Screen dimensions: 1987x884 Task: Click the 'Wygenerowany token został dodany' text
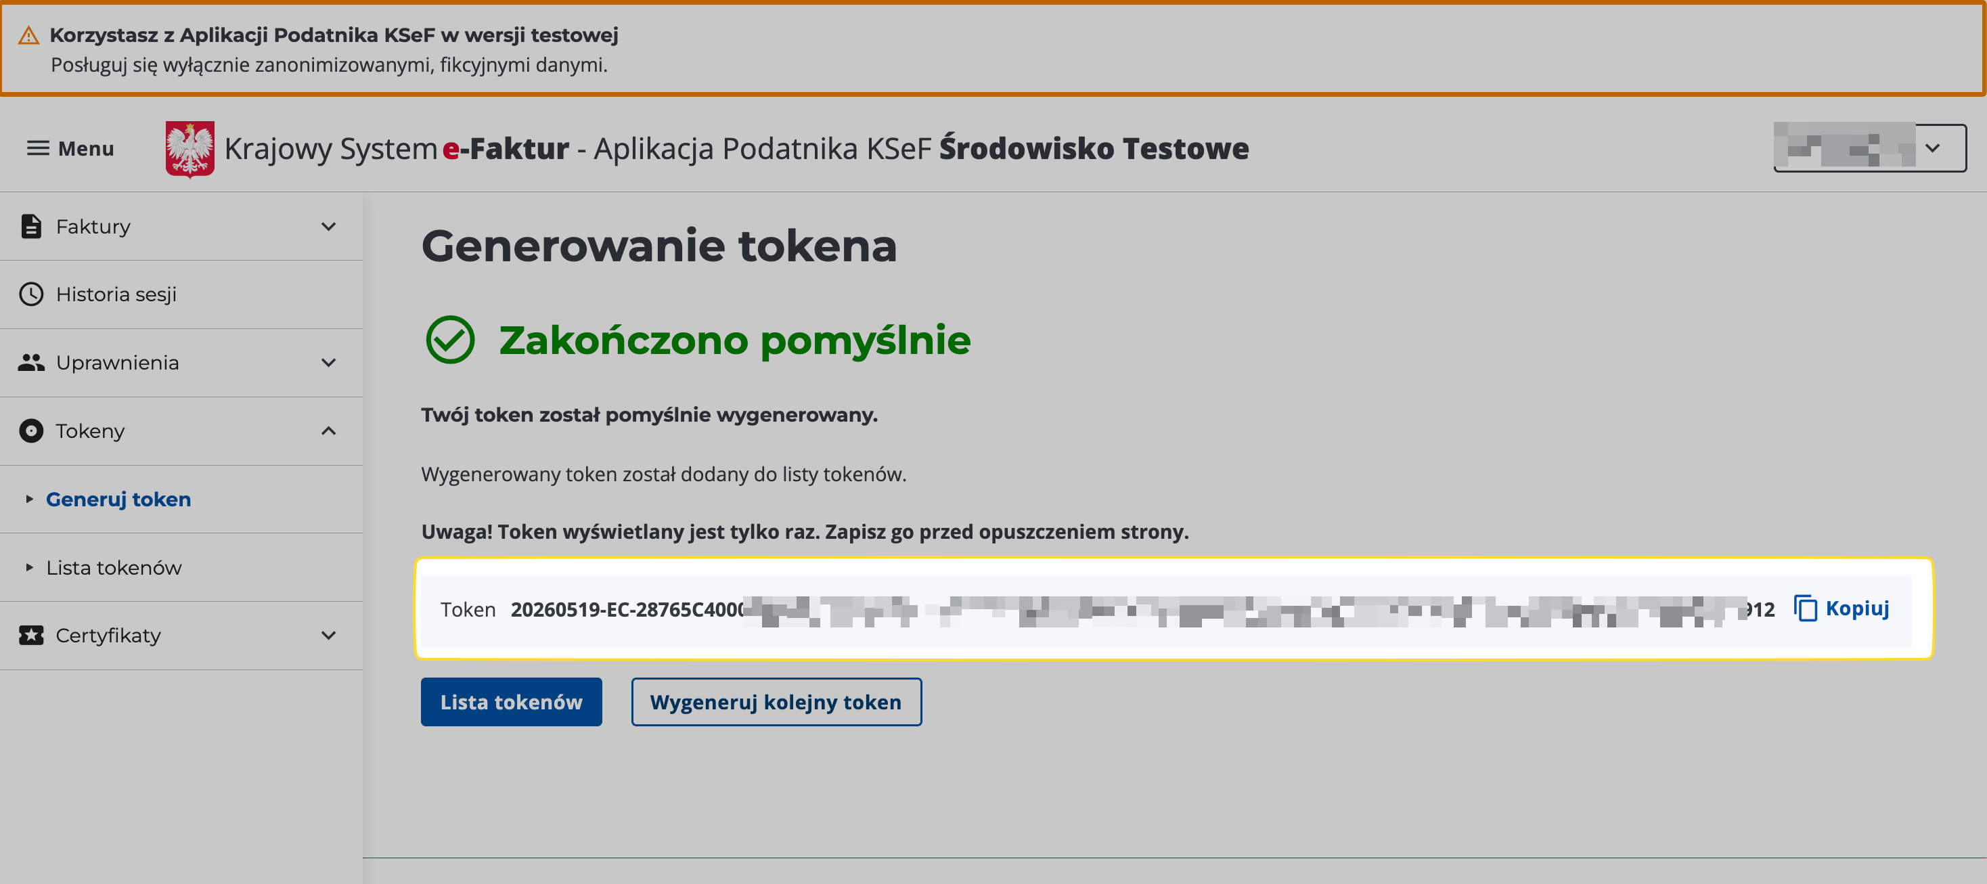(x=663, y=474)
